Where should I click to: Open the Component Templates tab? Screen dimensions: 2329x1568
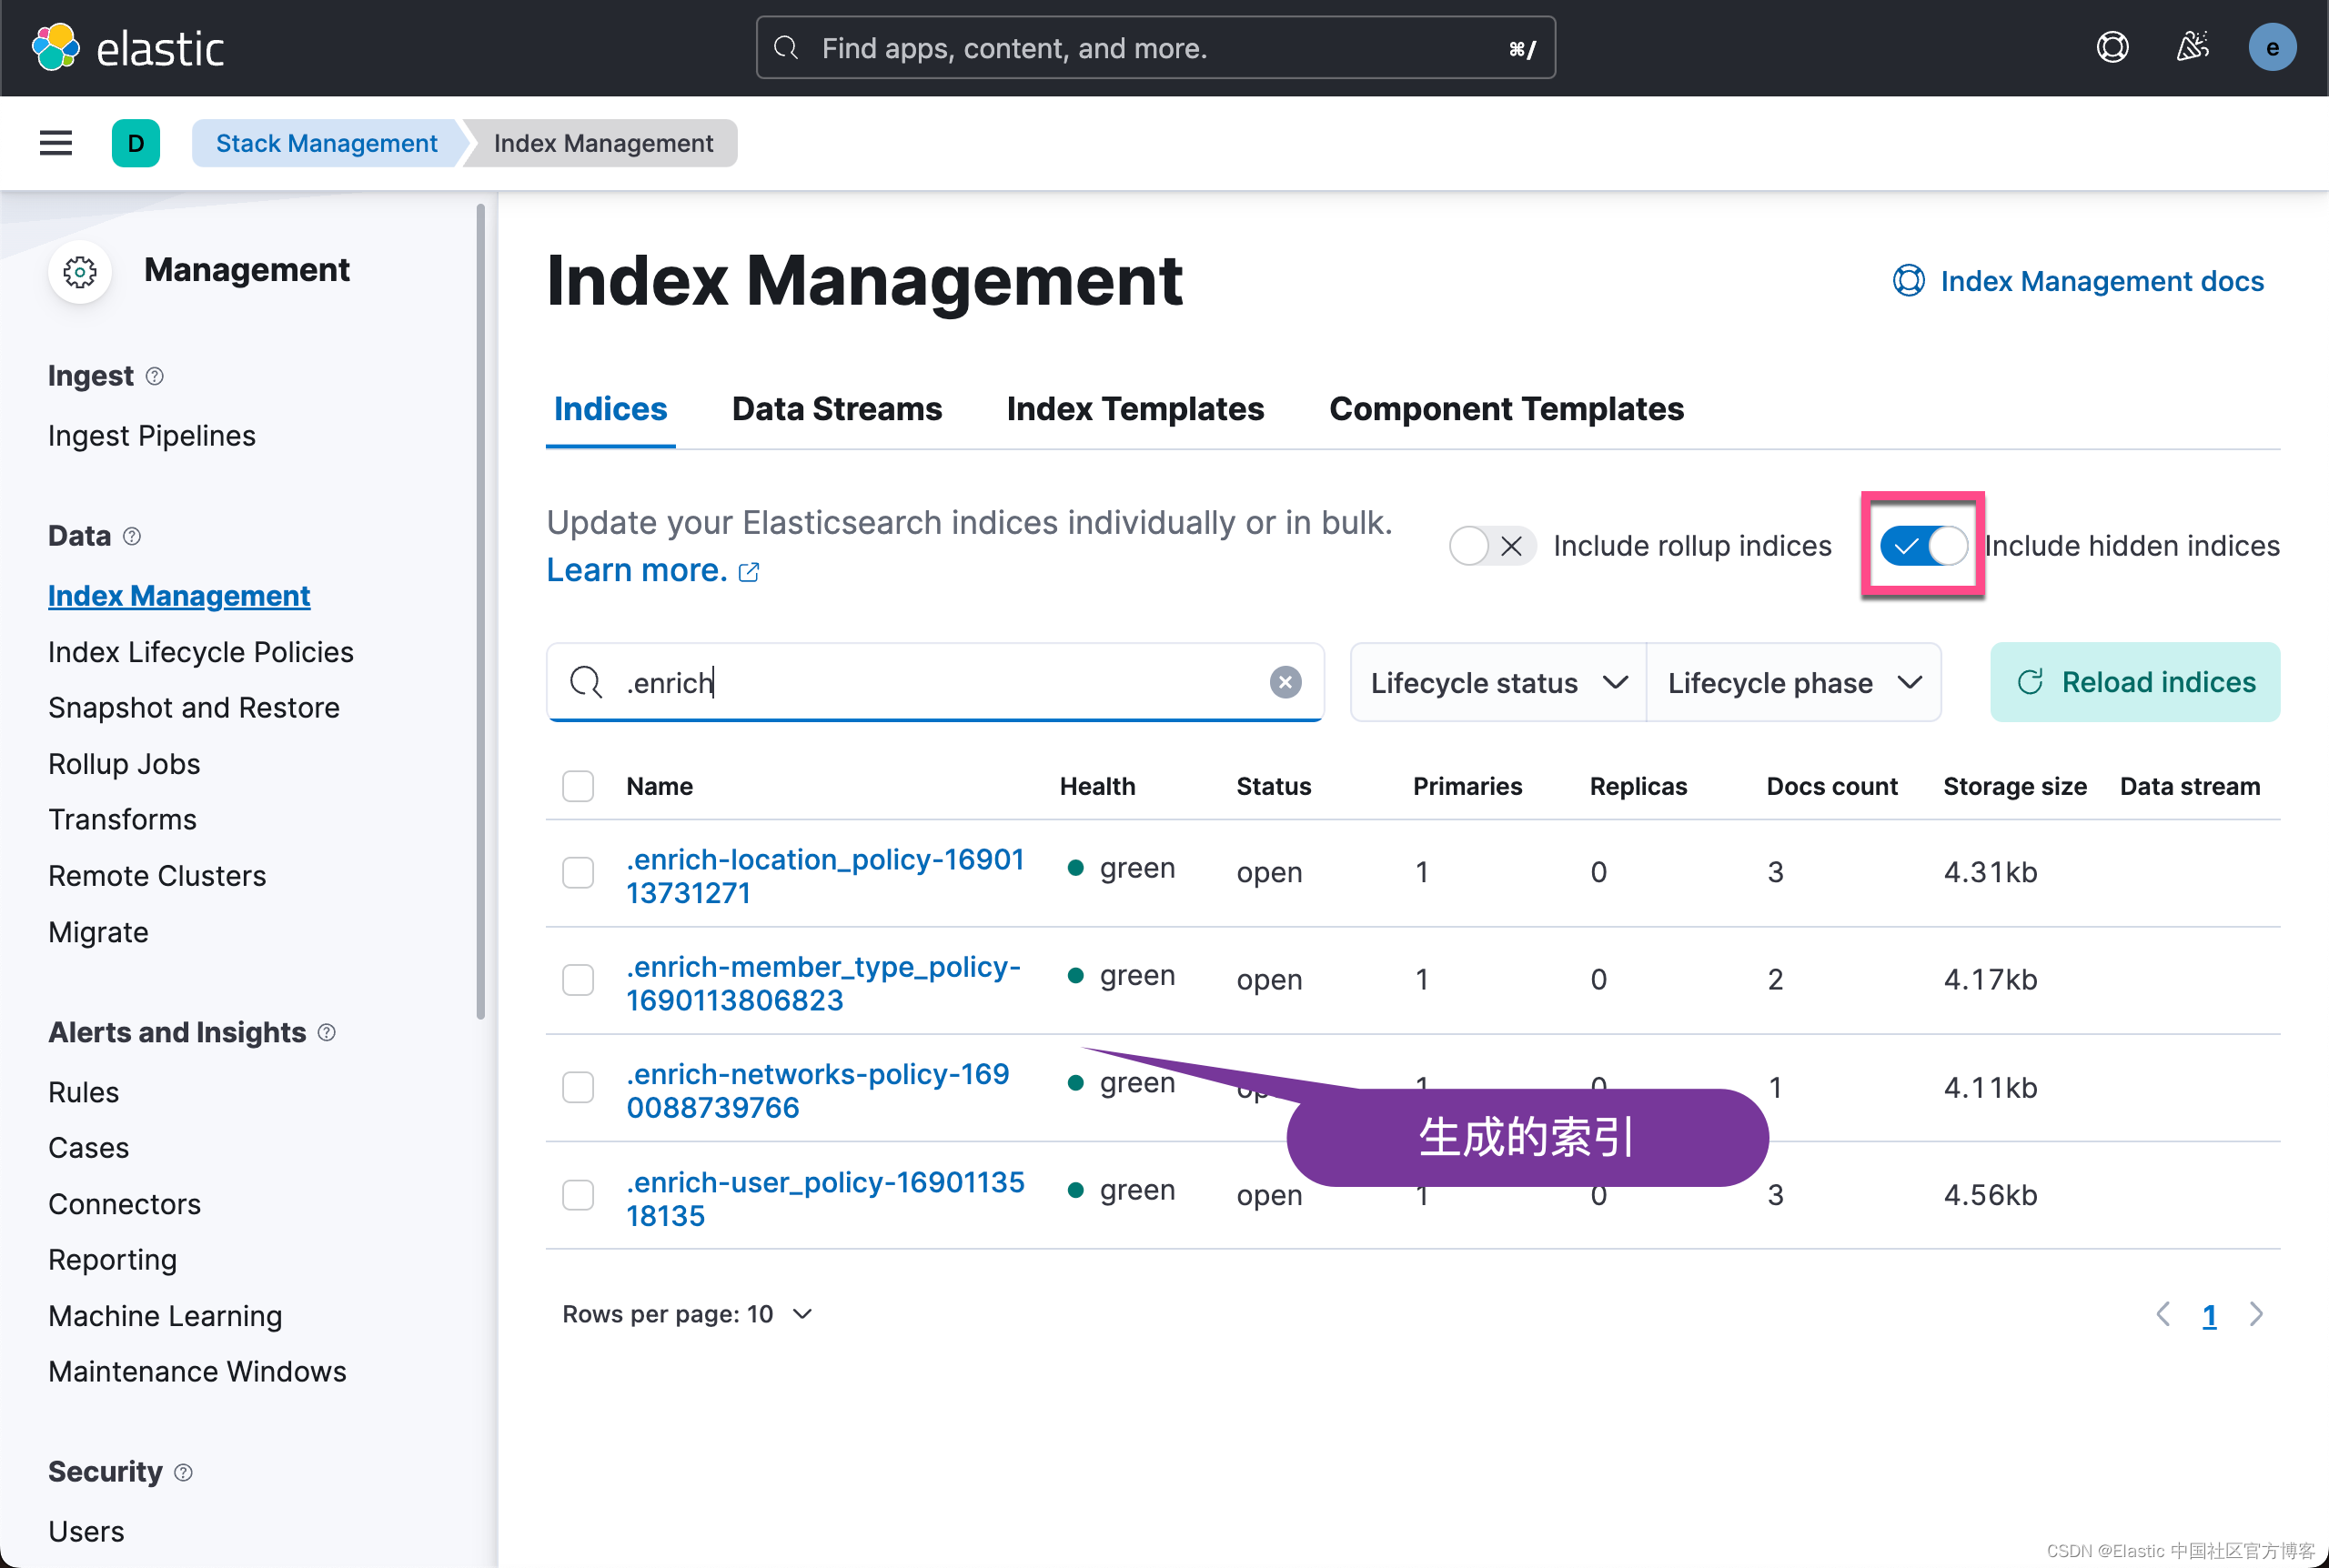pyautogui.click(x=1505, y=409)
